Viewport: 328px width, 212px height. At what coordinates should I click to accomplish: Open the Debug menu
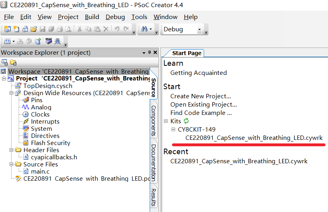[x=115, y=17]
